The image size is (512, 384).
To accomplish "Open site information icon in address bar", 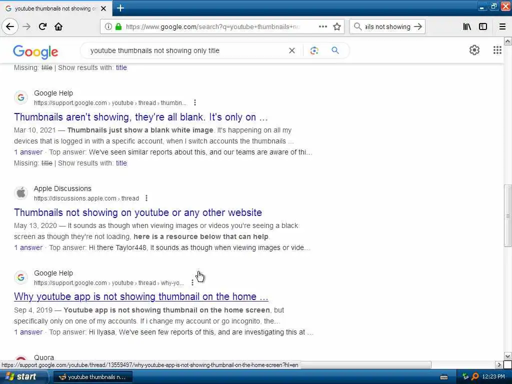I will [108, 26].
